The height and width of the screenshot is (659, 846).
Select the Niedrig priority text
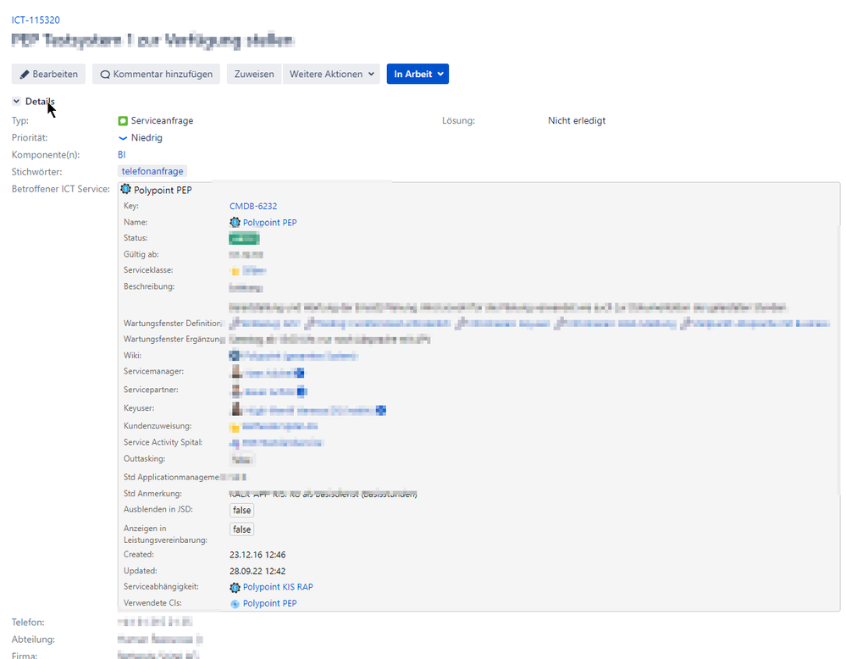[x=147, y=137]
